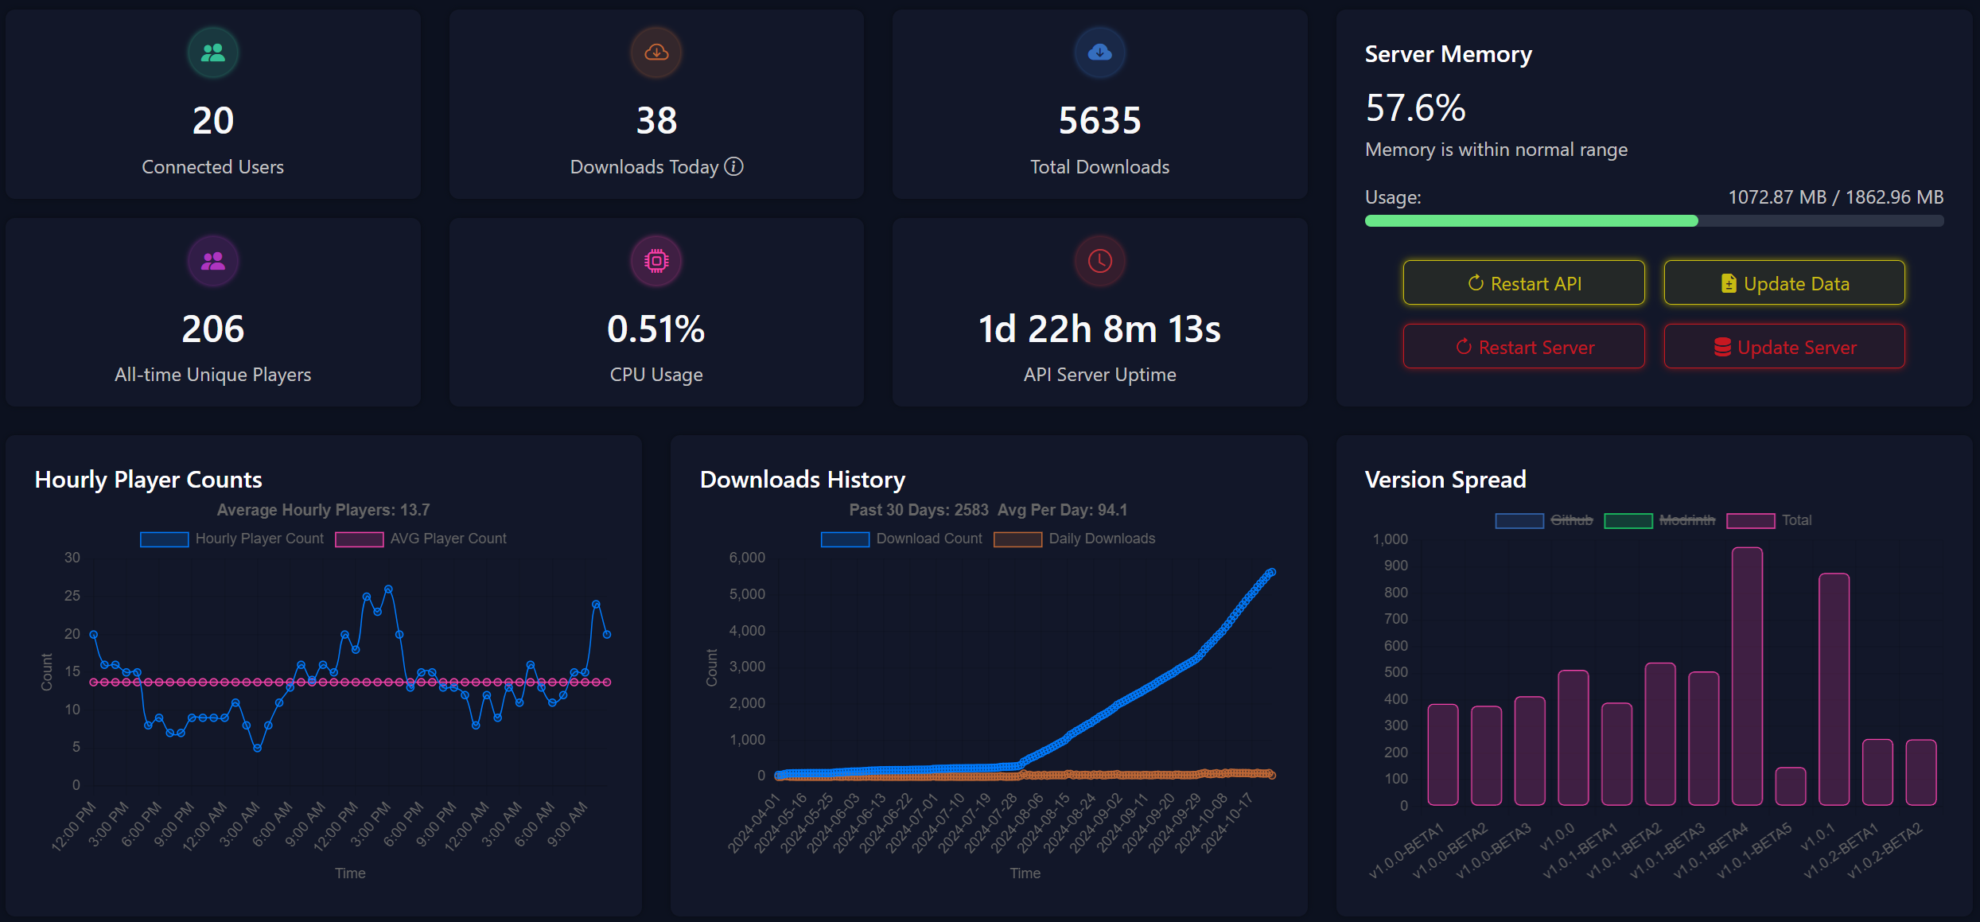Screen dimensions: 1980x922
Task: Click the 5635 Total Downloads value
Action: point(1099,121)
